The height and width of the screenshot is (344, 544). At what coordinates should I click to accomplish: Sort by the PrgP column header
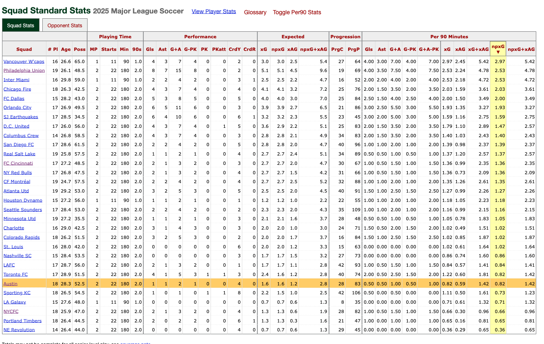[x=354, y=49]
